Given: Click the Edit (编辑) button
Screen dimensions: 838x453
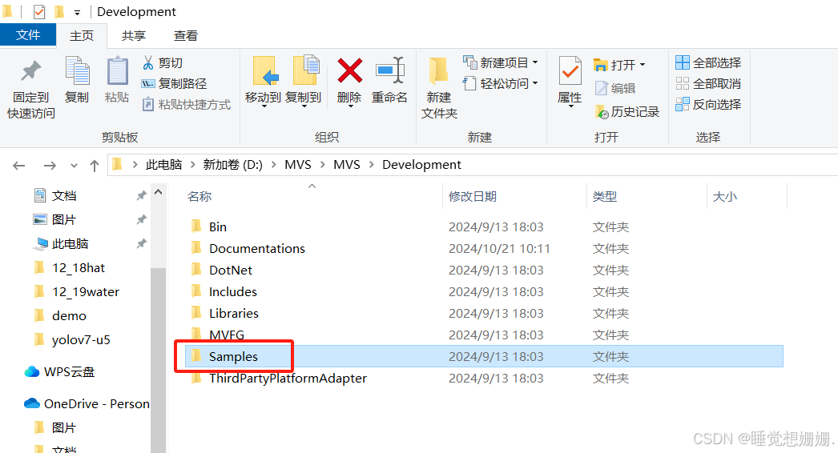Looking at the screenshot, I should tap(614, 88).
